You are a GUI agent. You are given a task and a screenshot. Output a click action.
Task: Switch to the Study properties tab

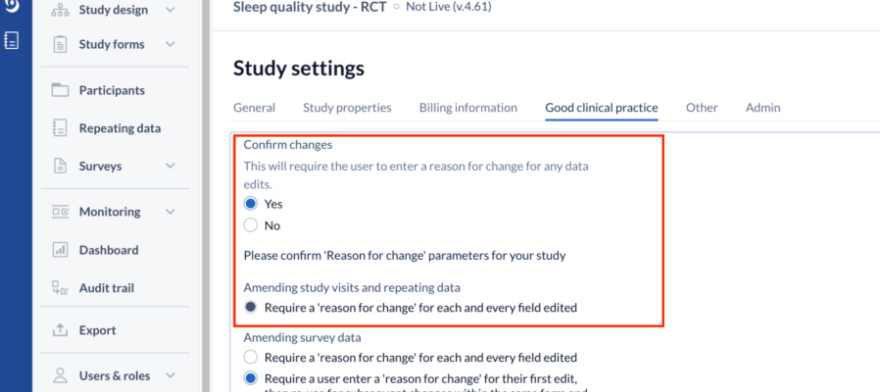coord(348,108)
